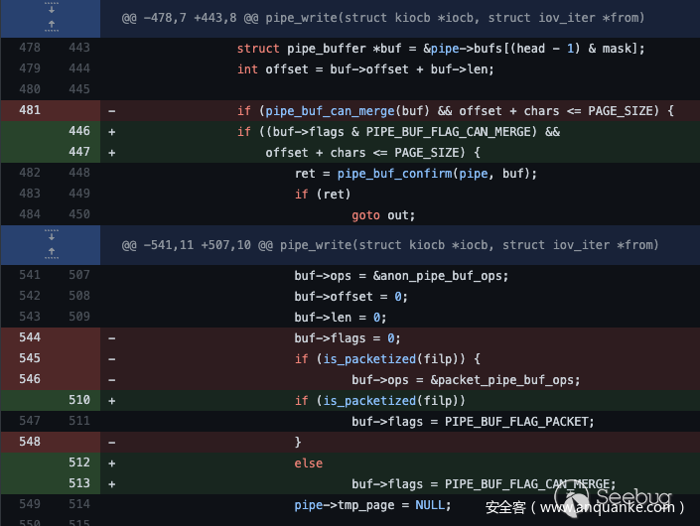Open the anquanke.com watermark link
This screenshot has width=700, height=526.
coord(584,507)
